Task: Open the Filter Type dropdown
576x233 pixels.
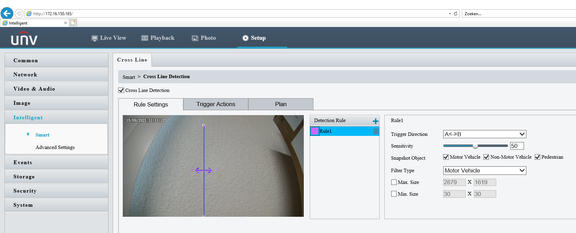Action: point(484,170)
